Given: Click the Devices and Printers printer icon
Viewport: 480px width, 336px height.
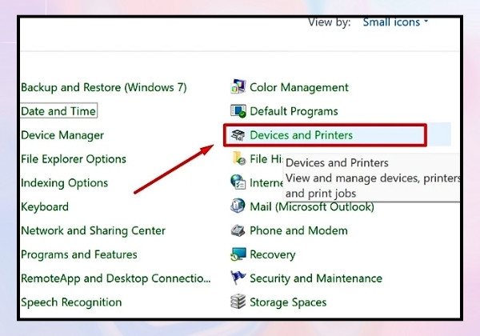Looking at the screenshot, I should pos(238,135).
